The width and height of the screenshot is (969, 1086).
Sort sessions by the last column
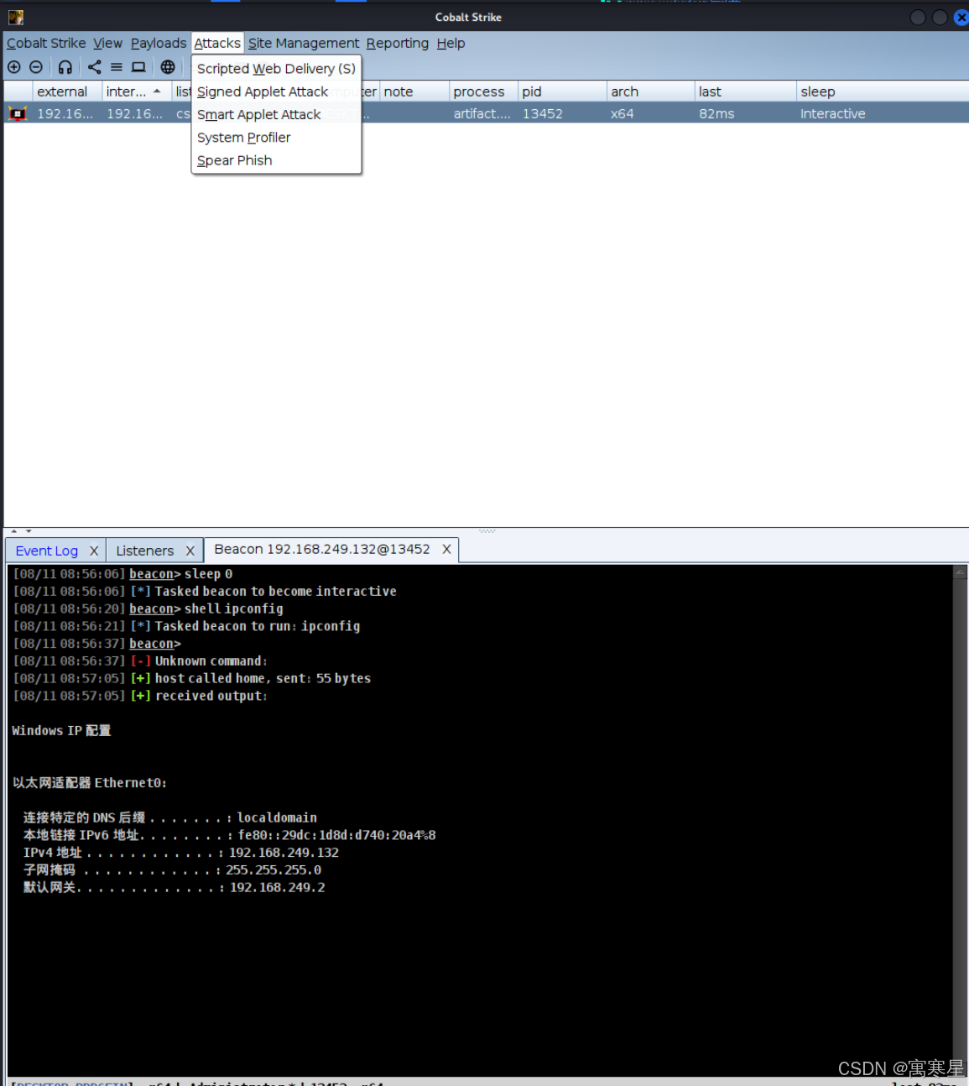coord(746,91)
